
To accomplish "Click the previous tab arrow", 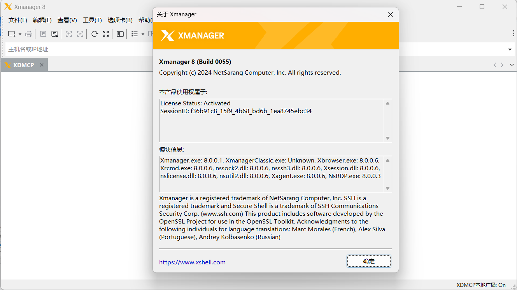I will tap(495, 65).
